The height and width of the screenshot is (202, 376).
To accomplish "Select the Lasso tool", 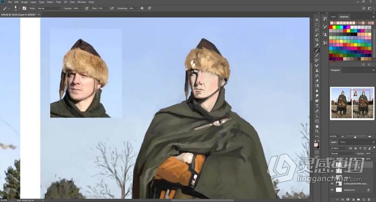I will coord(317,30).
